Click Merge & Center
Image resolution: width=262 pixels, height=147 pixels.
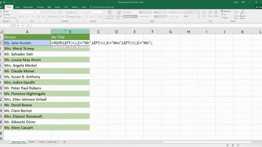point(74,17)
